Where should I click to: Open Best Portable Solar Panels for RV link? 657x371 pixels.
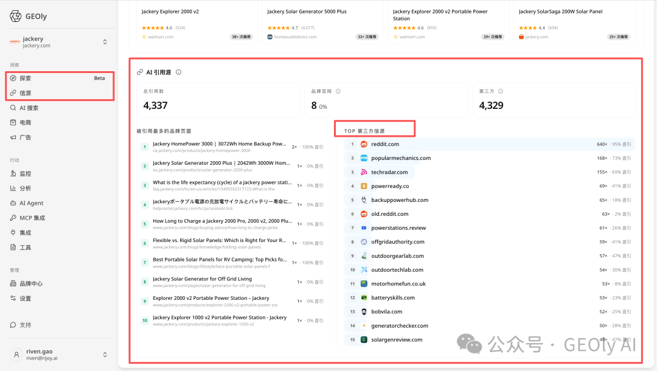pos(220,260)
